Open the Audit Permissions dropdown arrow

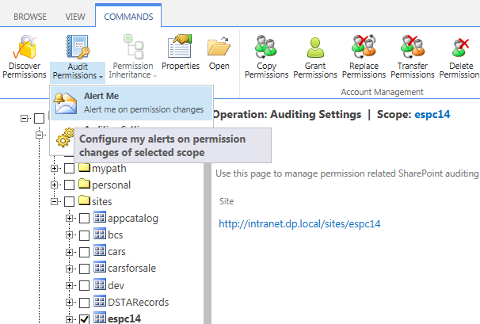point(101,77)
